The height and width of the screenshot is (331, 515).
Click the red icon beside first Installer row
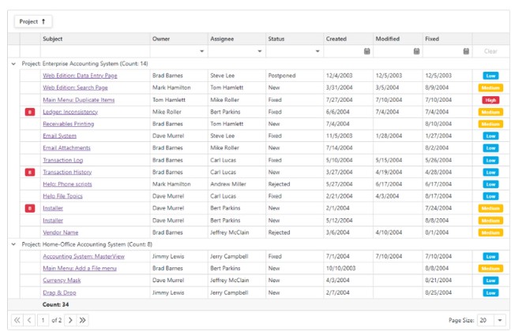[x=30, y=208]
